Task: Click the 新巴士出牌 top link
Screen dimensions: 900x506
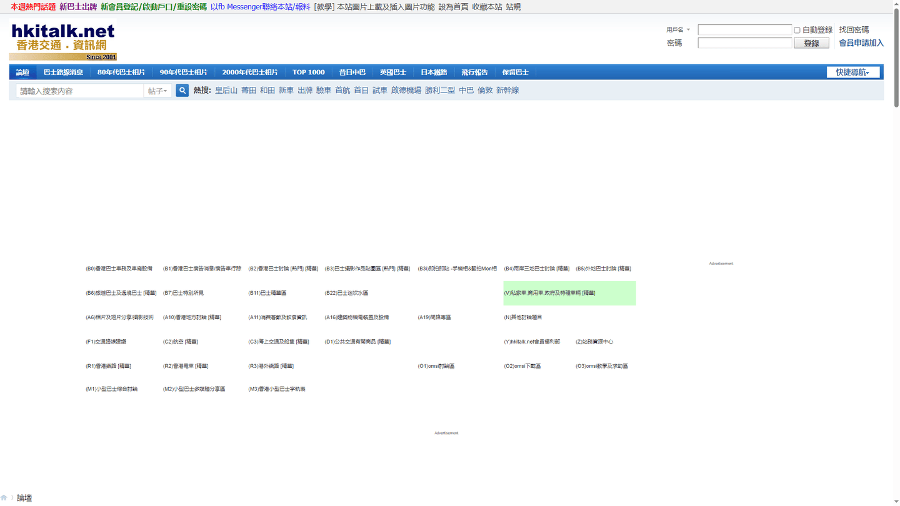Action: click(x=78, y=7)
